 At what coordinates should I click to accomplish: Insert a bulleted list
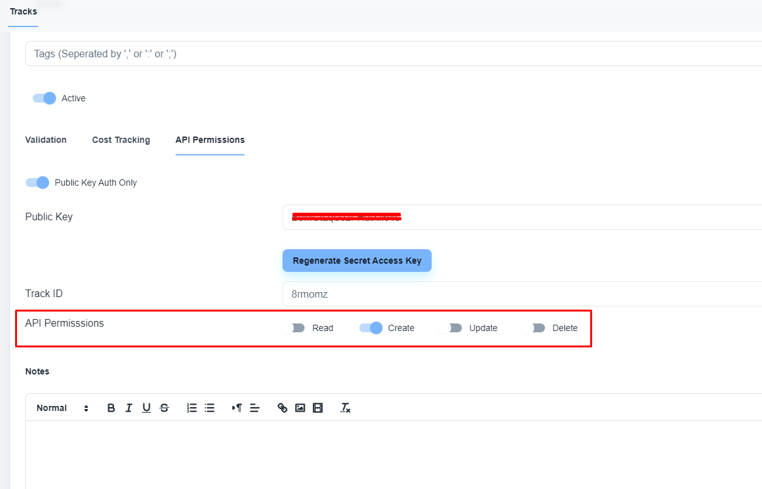[210, 408]
